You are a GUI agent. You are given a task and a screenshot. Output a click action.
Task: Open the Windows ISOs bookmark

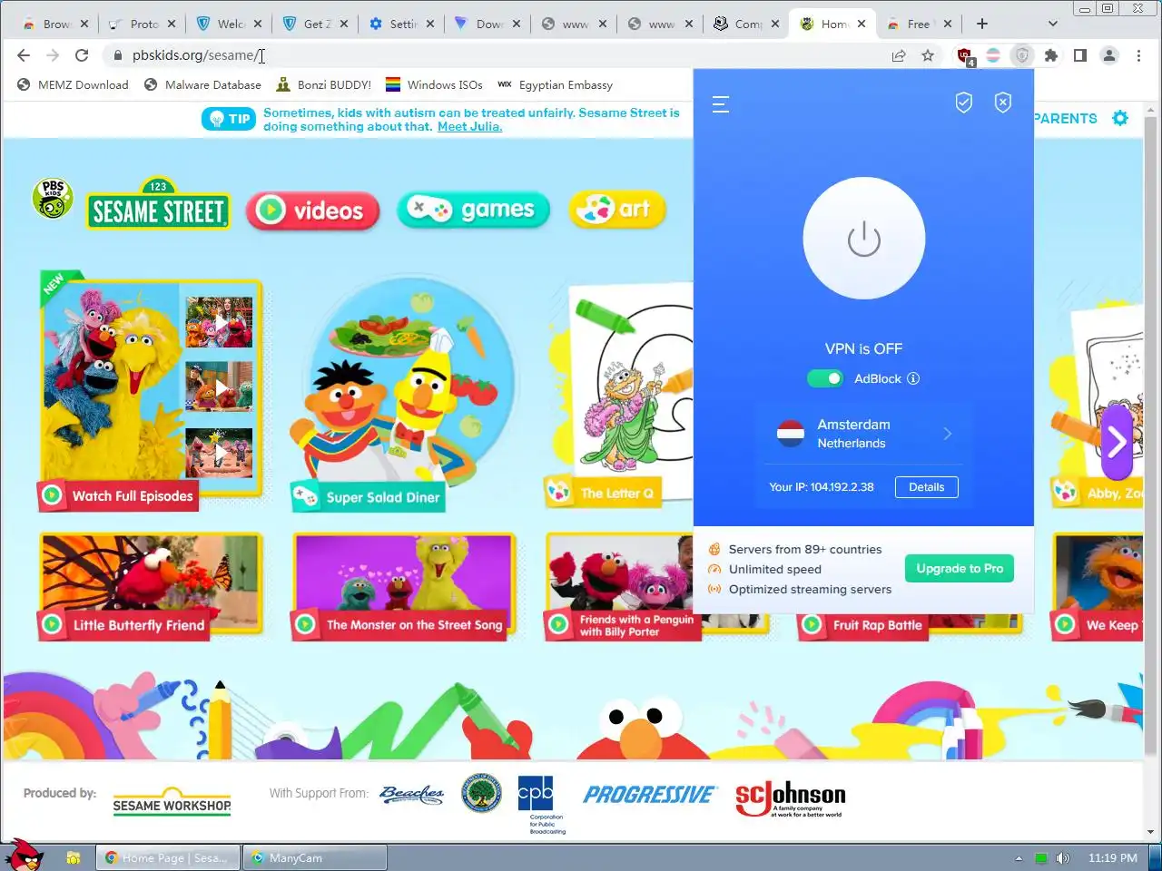coord(434,85)
